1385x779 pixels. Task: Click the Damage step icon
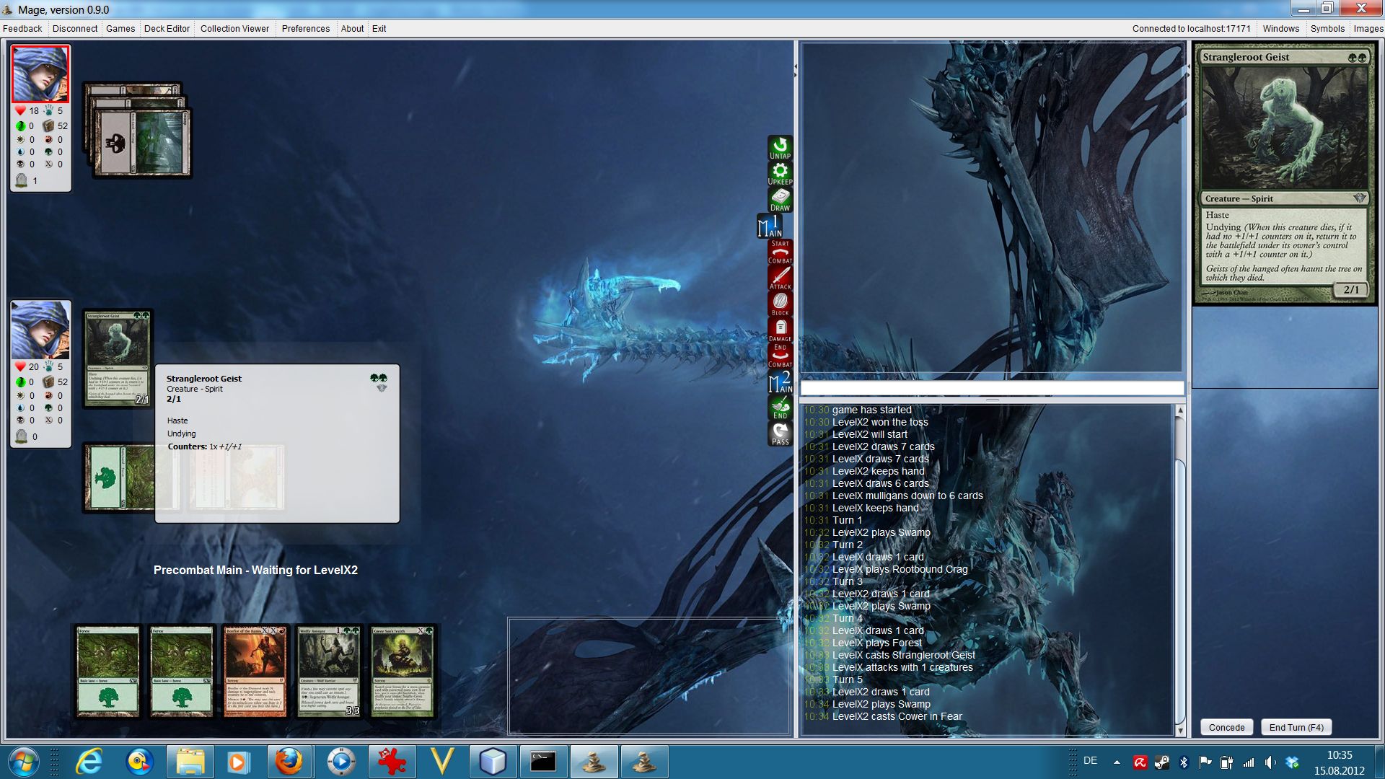(780, 330)
